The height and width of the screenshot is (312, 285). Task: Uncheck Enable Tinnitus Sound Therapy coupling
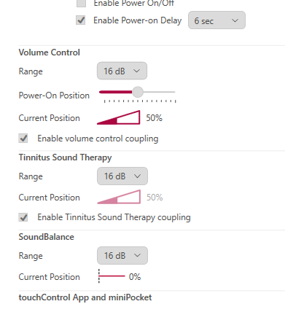pos(23,217)
